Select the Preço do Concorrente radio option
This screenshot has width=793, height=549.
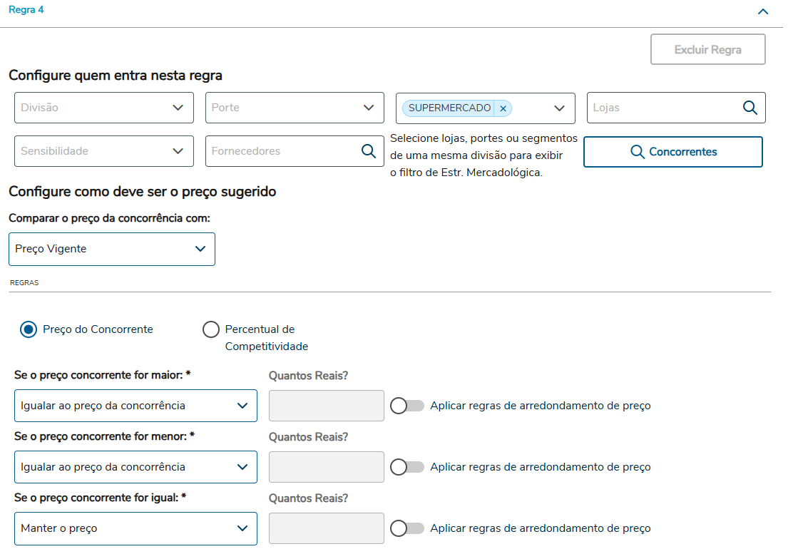(x=29, y=329)
